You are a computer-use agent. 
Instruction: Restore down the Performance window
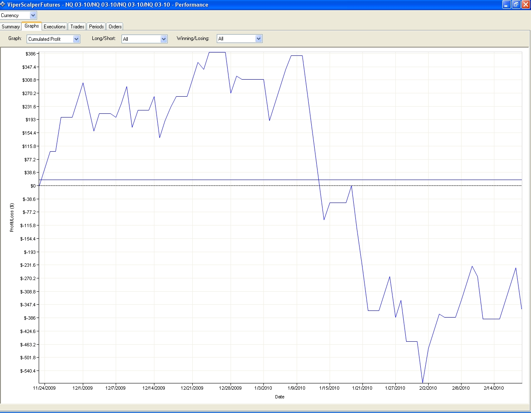[x=516, y=5]
